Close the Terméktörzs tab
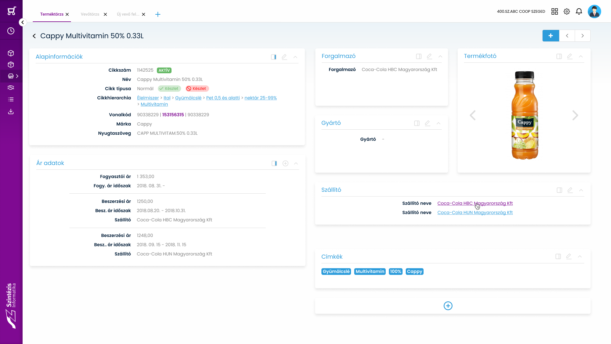 point(67,14)
